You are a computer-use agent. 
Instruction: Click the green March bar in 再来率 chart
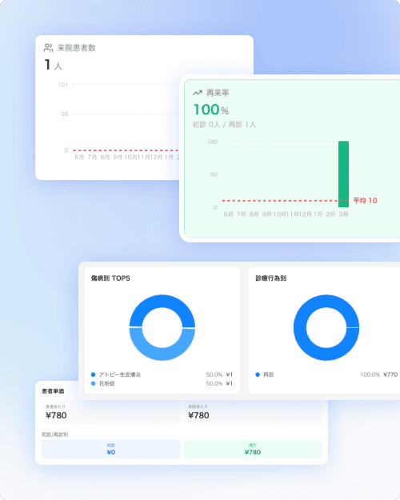click(x=343, y=174)
